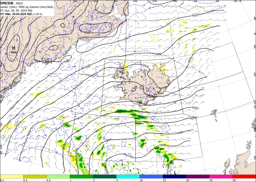The width and height of the screenshot is (256, 182).
Task: Click legend value '15'
Action: click(x=164, y=180)
